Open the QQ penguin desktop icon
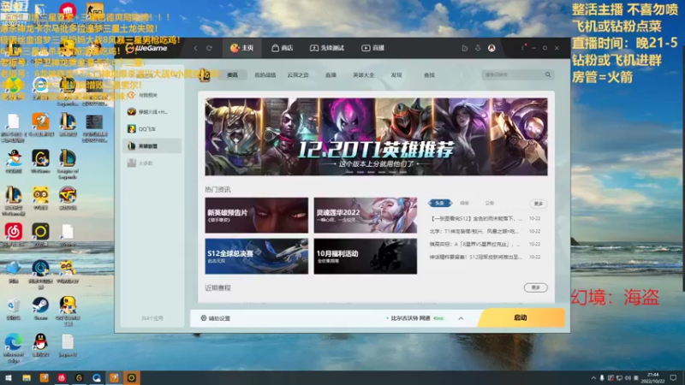The width and height of the screenshot is (685, 385). pyautogui.click(x=40, y=346)
